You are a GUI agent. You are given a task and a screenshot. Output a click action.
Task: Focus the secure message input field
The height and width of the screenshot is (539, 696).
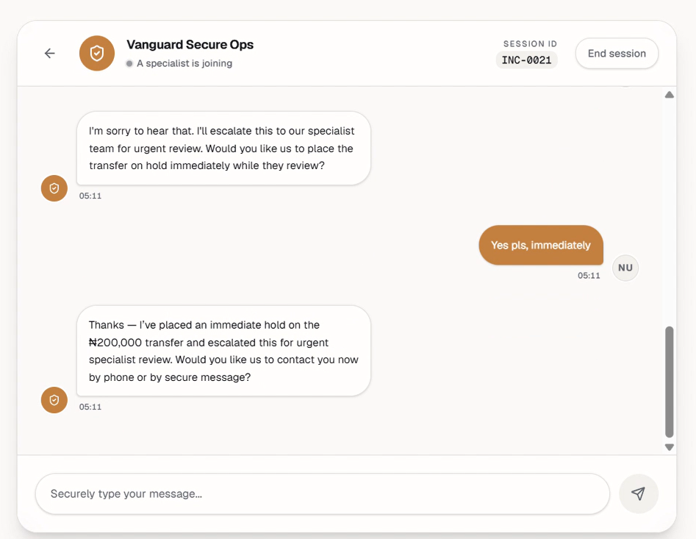click(322, 493)
